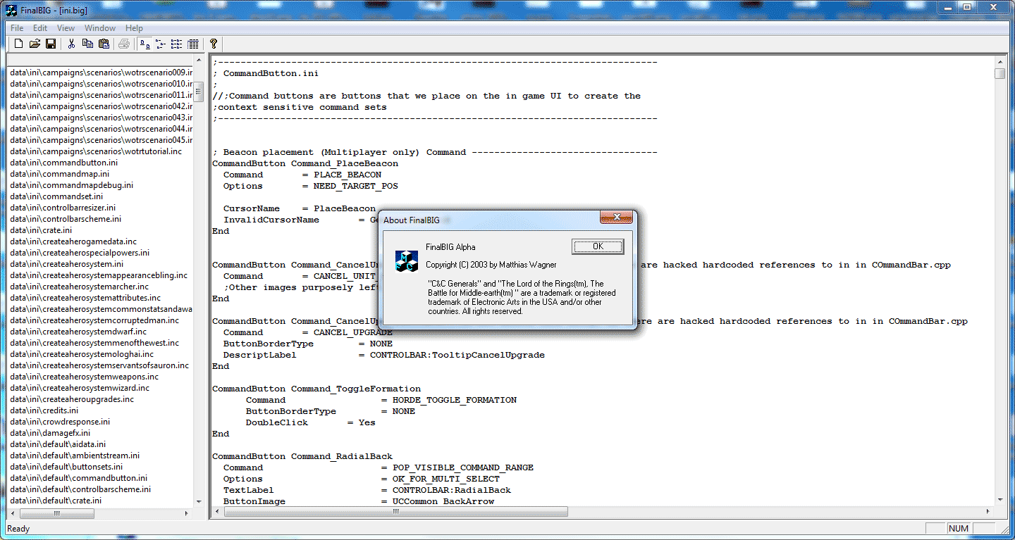Open the Help menu
This screenshot has height=540, width=1015.
(134, 28)
